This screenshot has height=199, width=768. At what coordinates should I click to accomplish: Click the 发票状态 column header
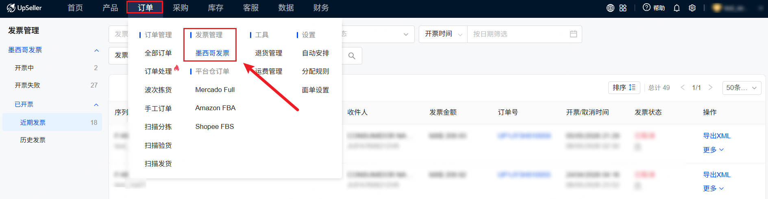[648, 112]
